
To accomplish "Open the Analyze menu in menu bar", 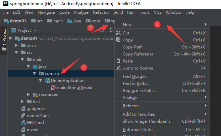I will [x=81, y=12].
